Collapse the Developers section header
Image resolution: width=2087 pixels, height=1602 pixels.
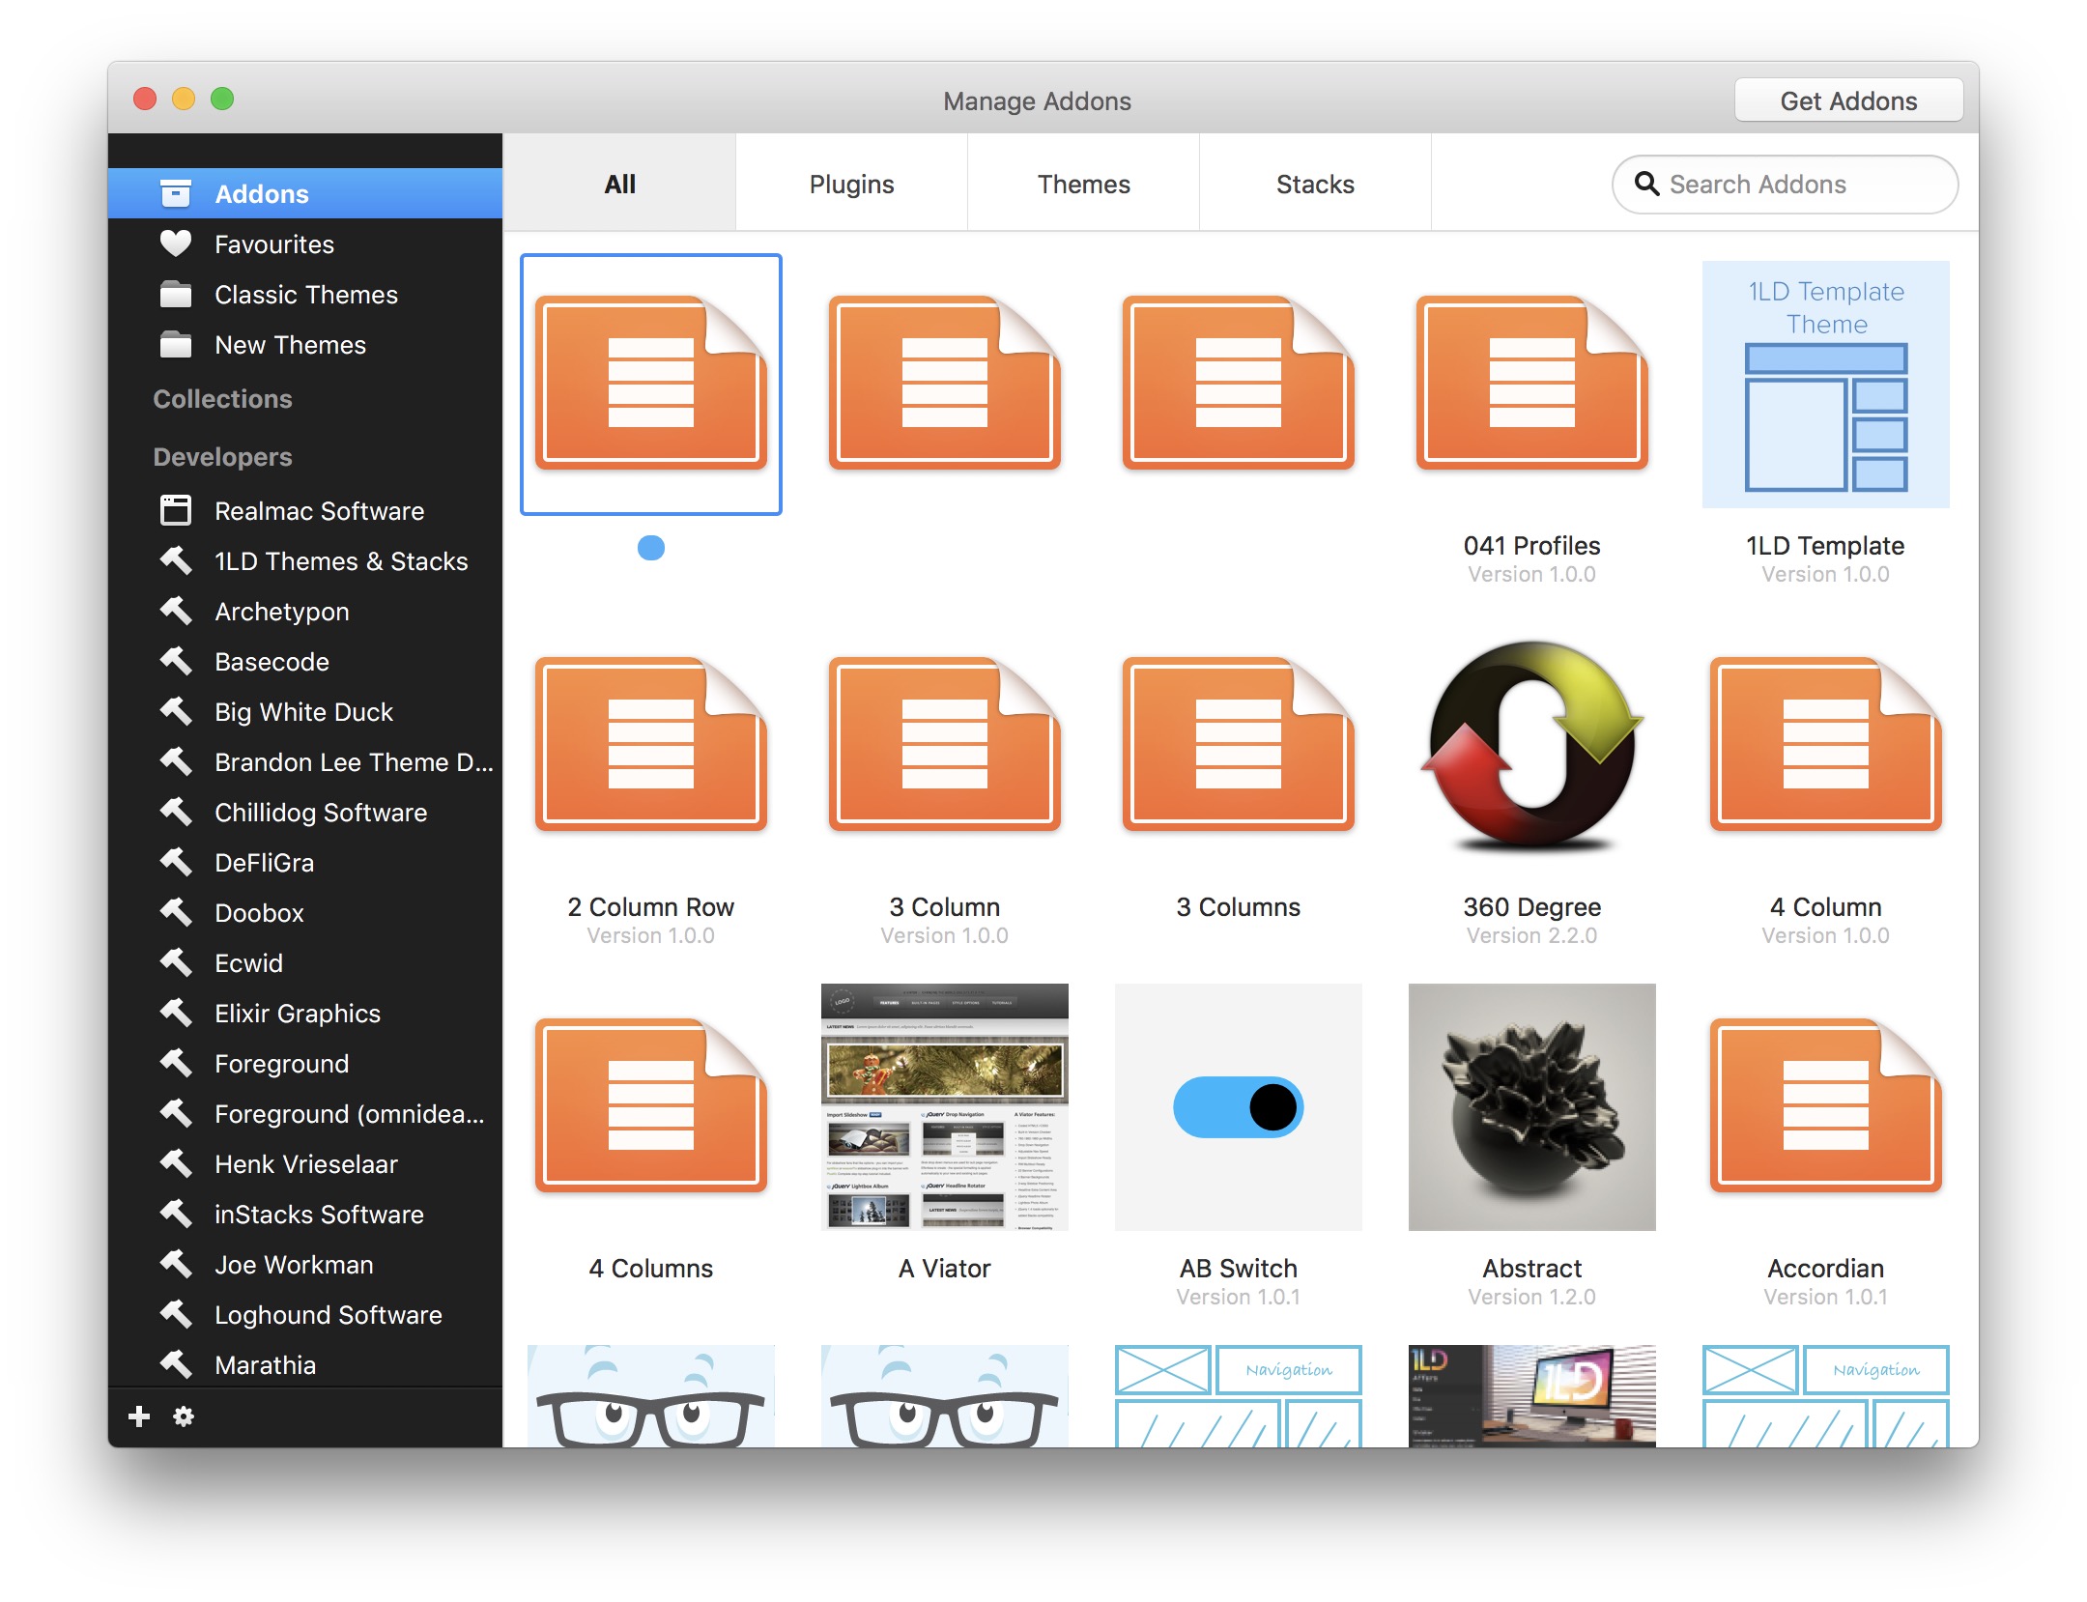222,456
